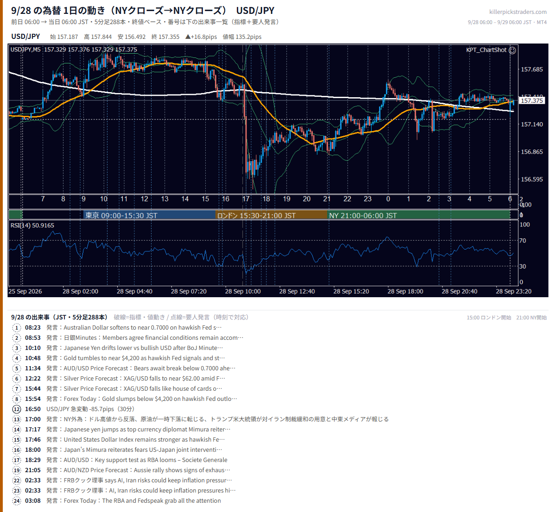Viewport: 556px width, 512px height.
Task: Click the 25 Sep 2026 date axis label
Action: coord(25,292)
